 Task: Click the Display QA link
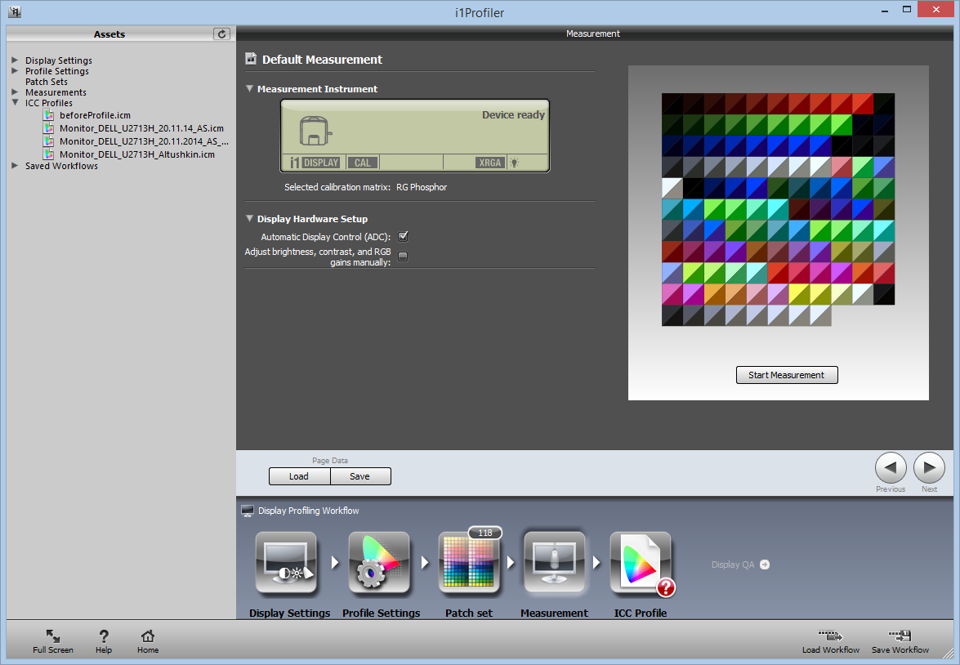pos(733,565)
